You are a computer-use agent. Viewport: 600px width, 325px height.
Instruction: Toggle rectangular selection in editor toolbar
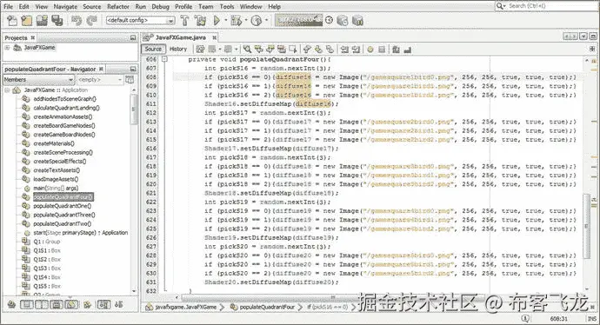click(x=293, y=49)
